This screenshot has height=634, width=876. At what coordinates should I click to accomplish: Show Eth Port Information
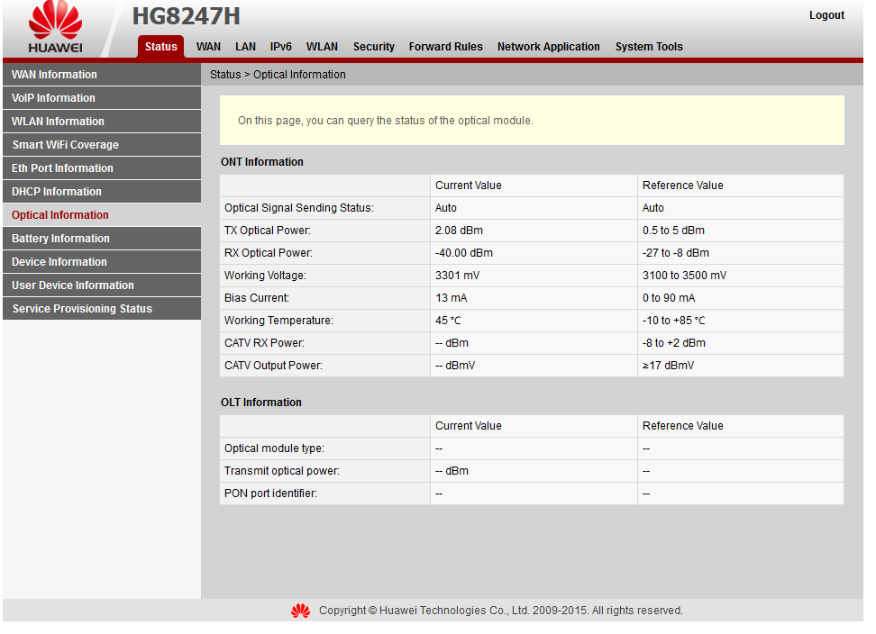(62, 168)
